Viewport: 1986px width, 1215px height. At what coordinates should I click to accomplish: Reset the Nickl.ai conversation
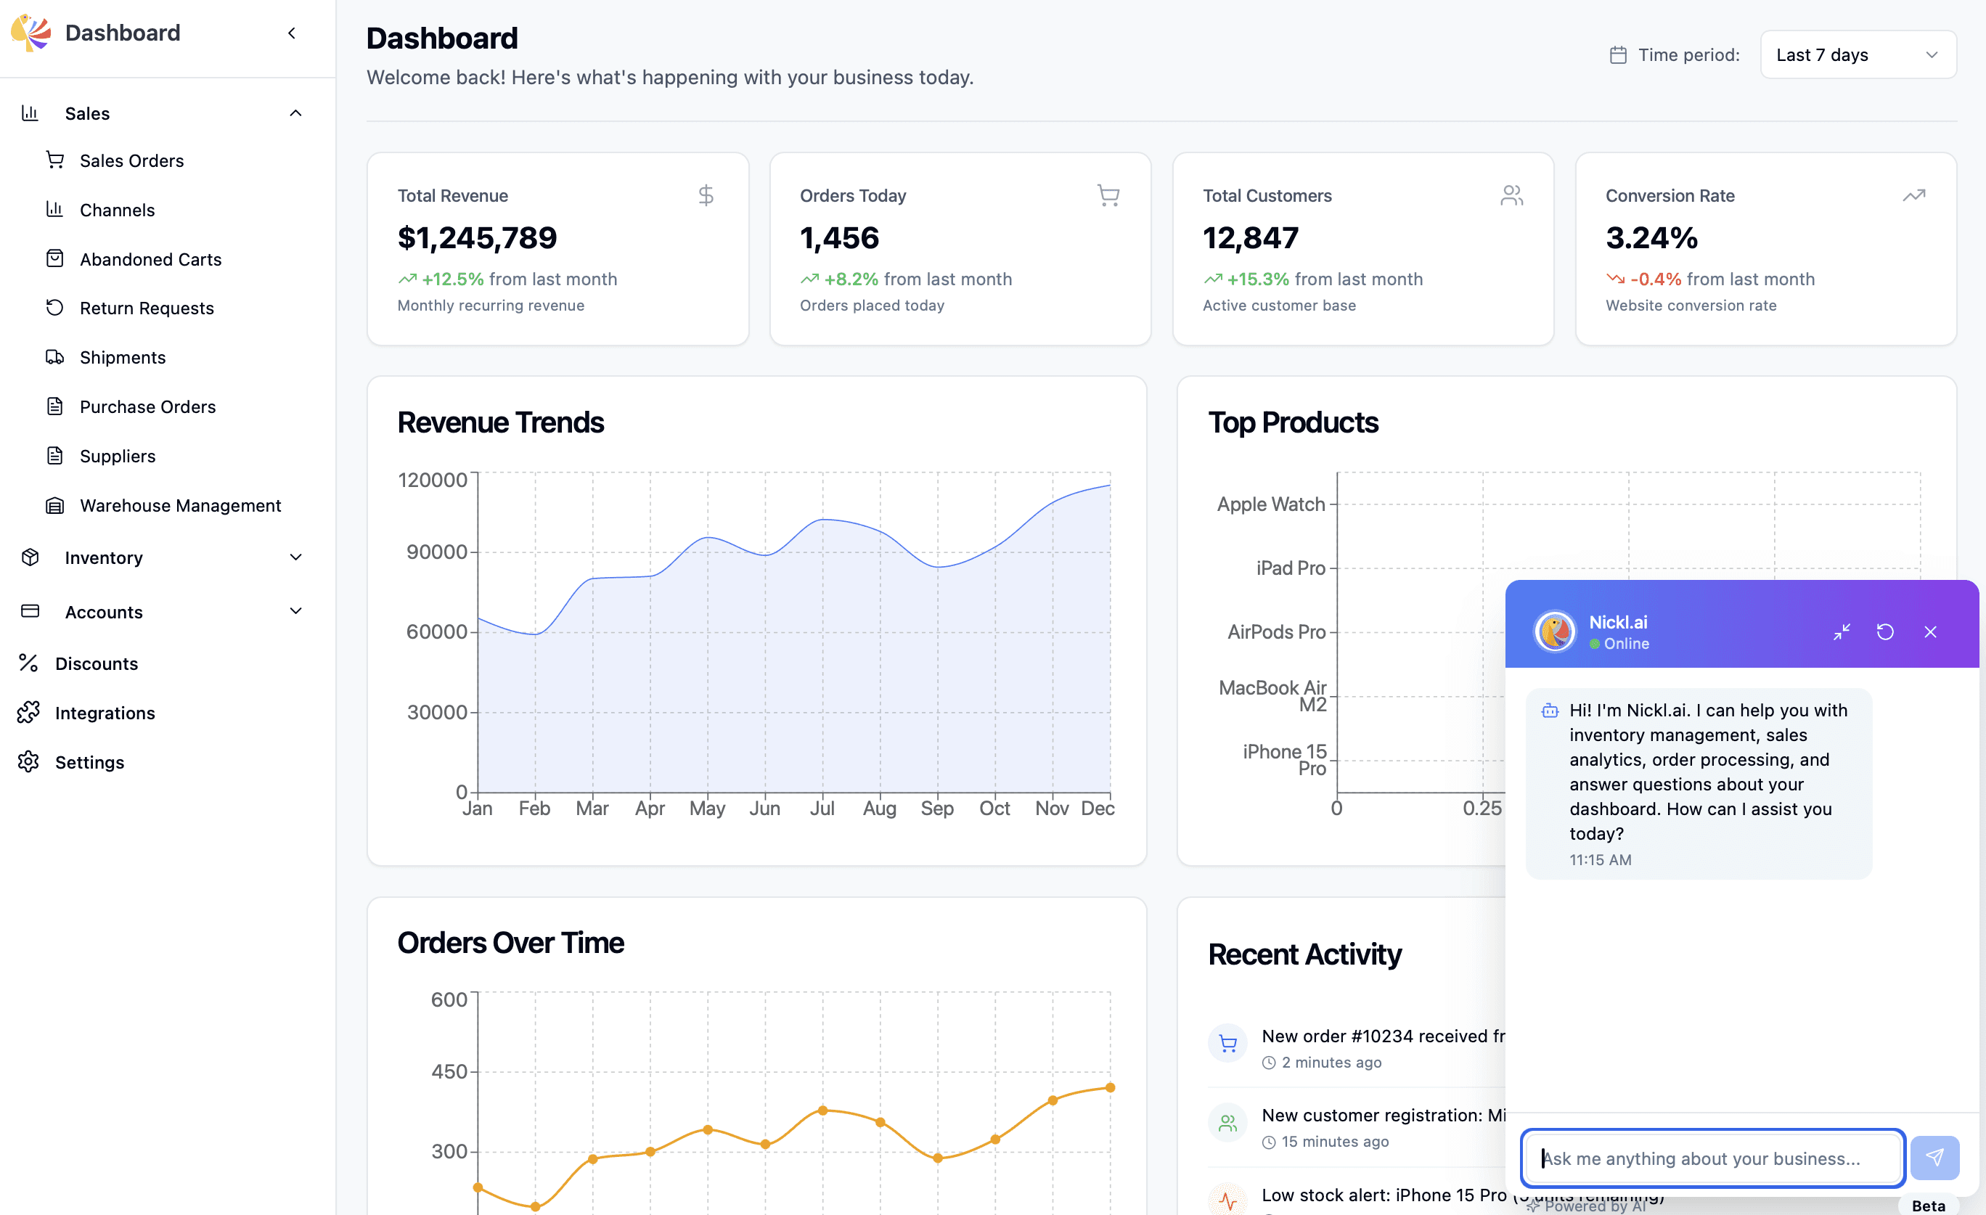pos(1885,631)
